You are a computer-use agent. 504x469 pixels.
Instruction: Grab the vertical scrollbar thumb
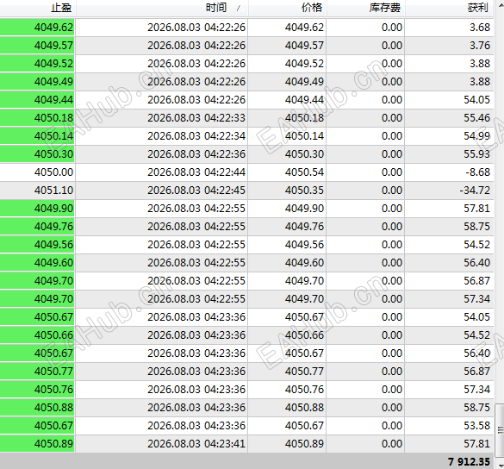click(501, 430)
